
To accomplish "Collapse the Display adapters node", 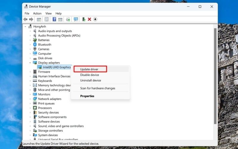I will coord(30,63).
